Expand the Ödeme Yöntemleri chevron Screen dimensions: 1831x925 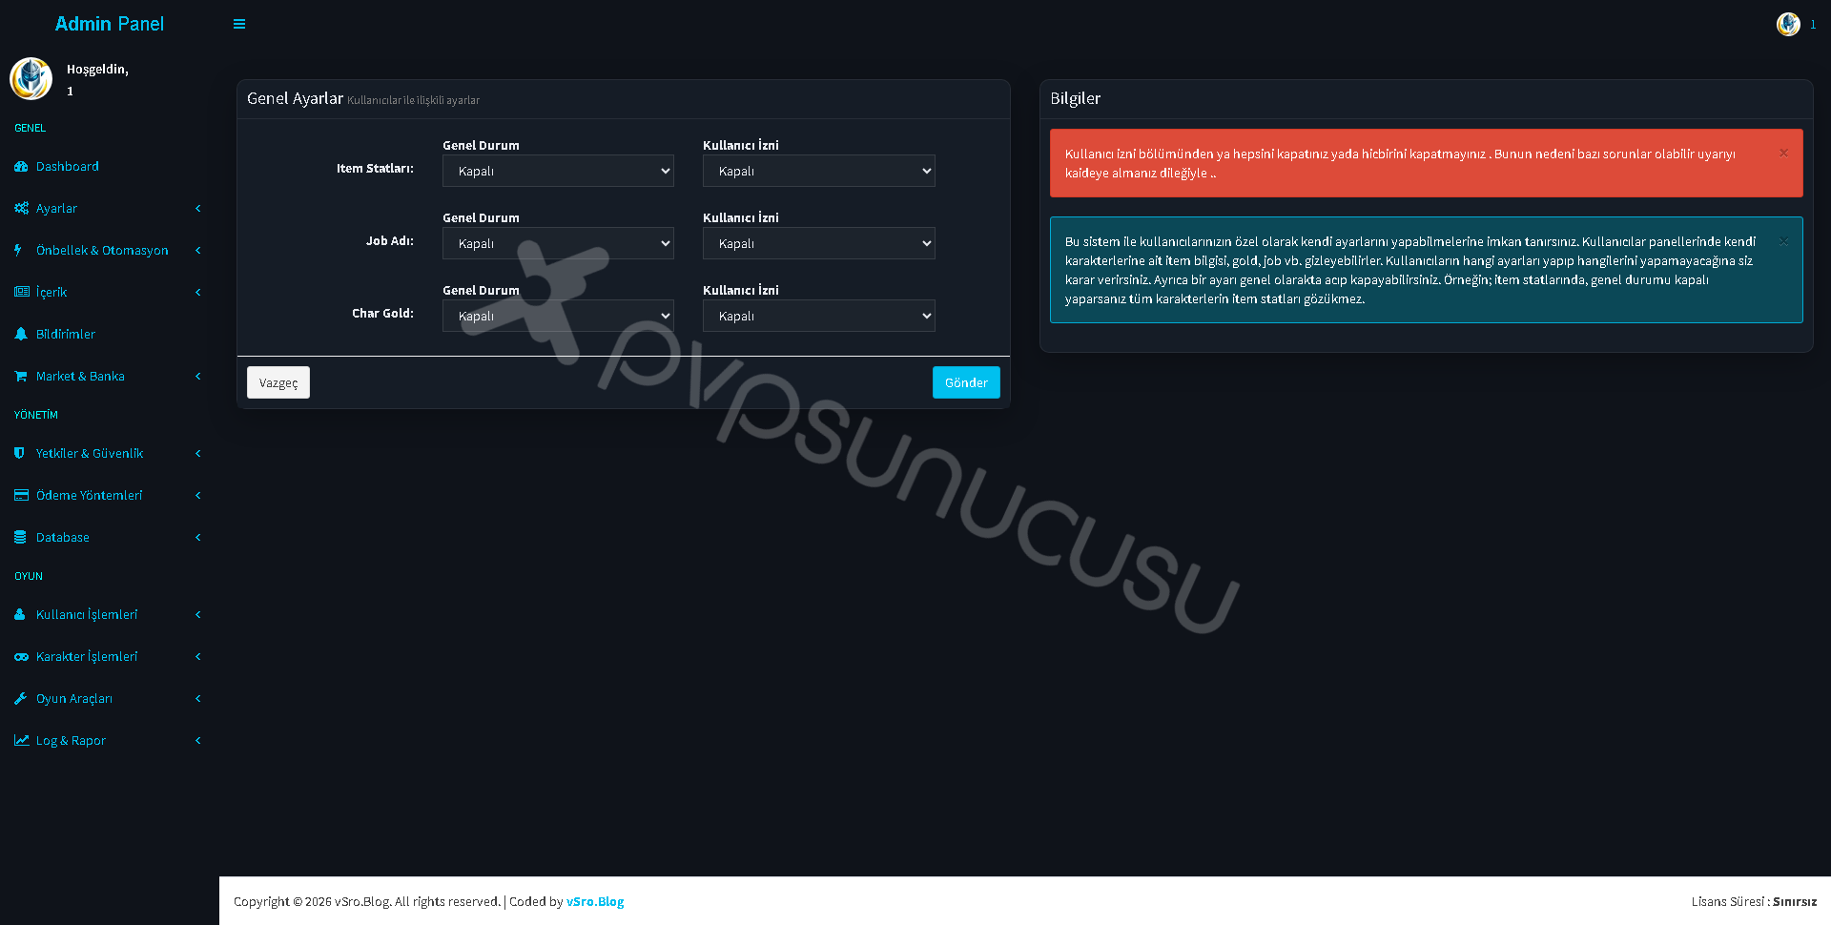(x=198, y=496)
